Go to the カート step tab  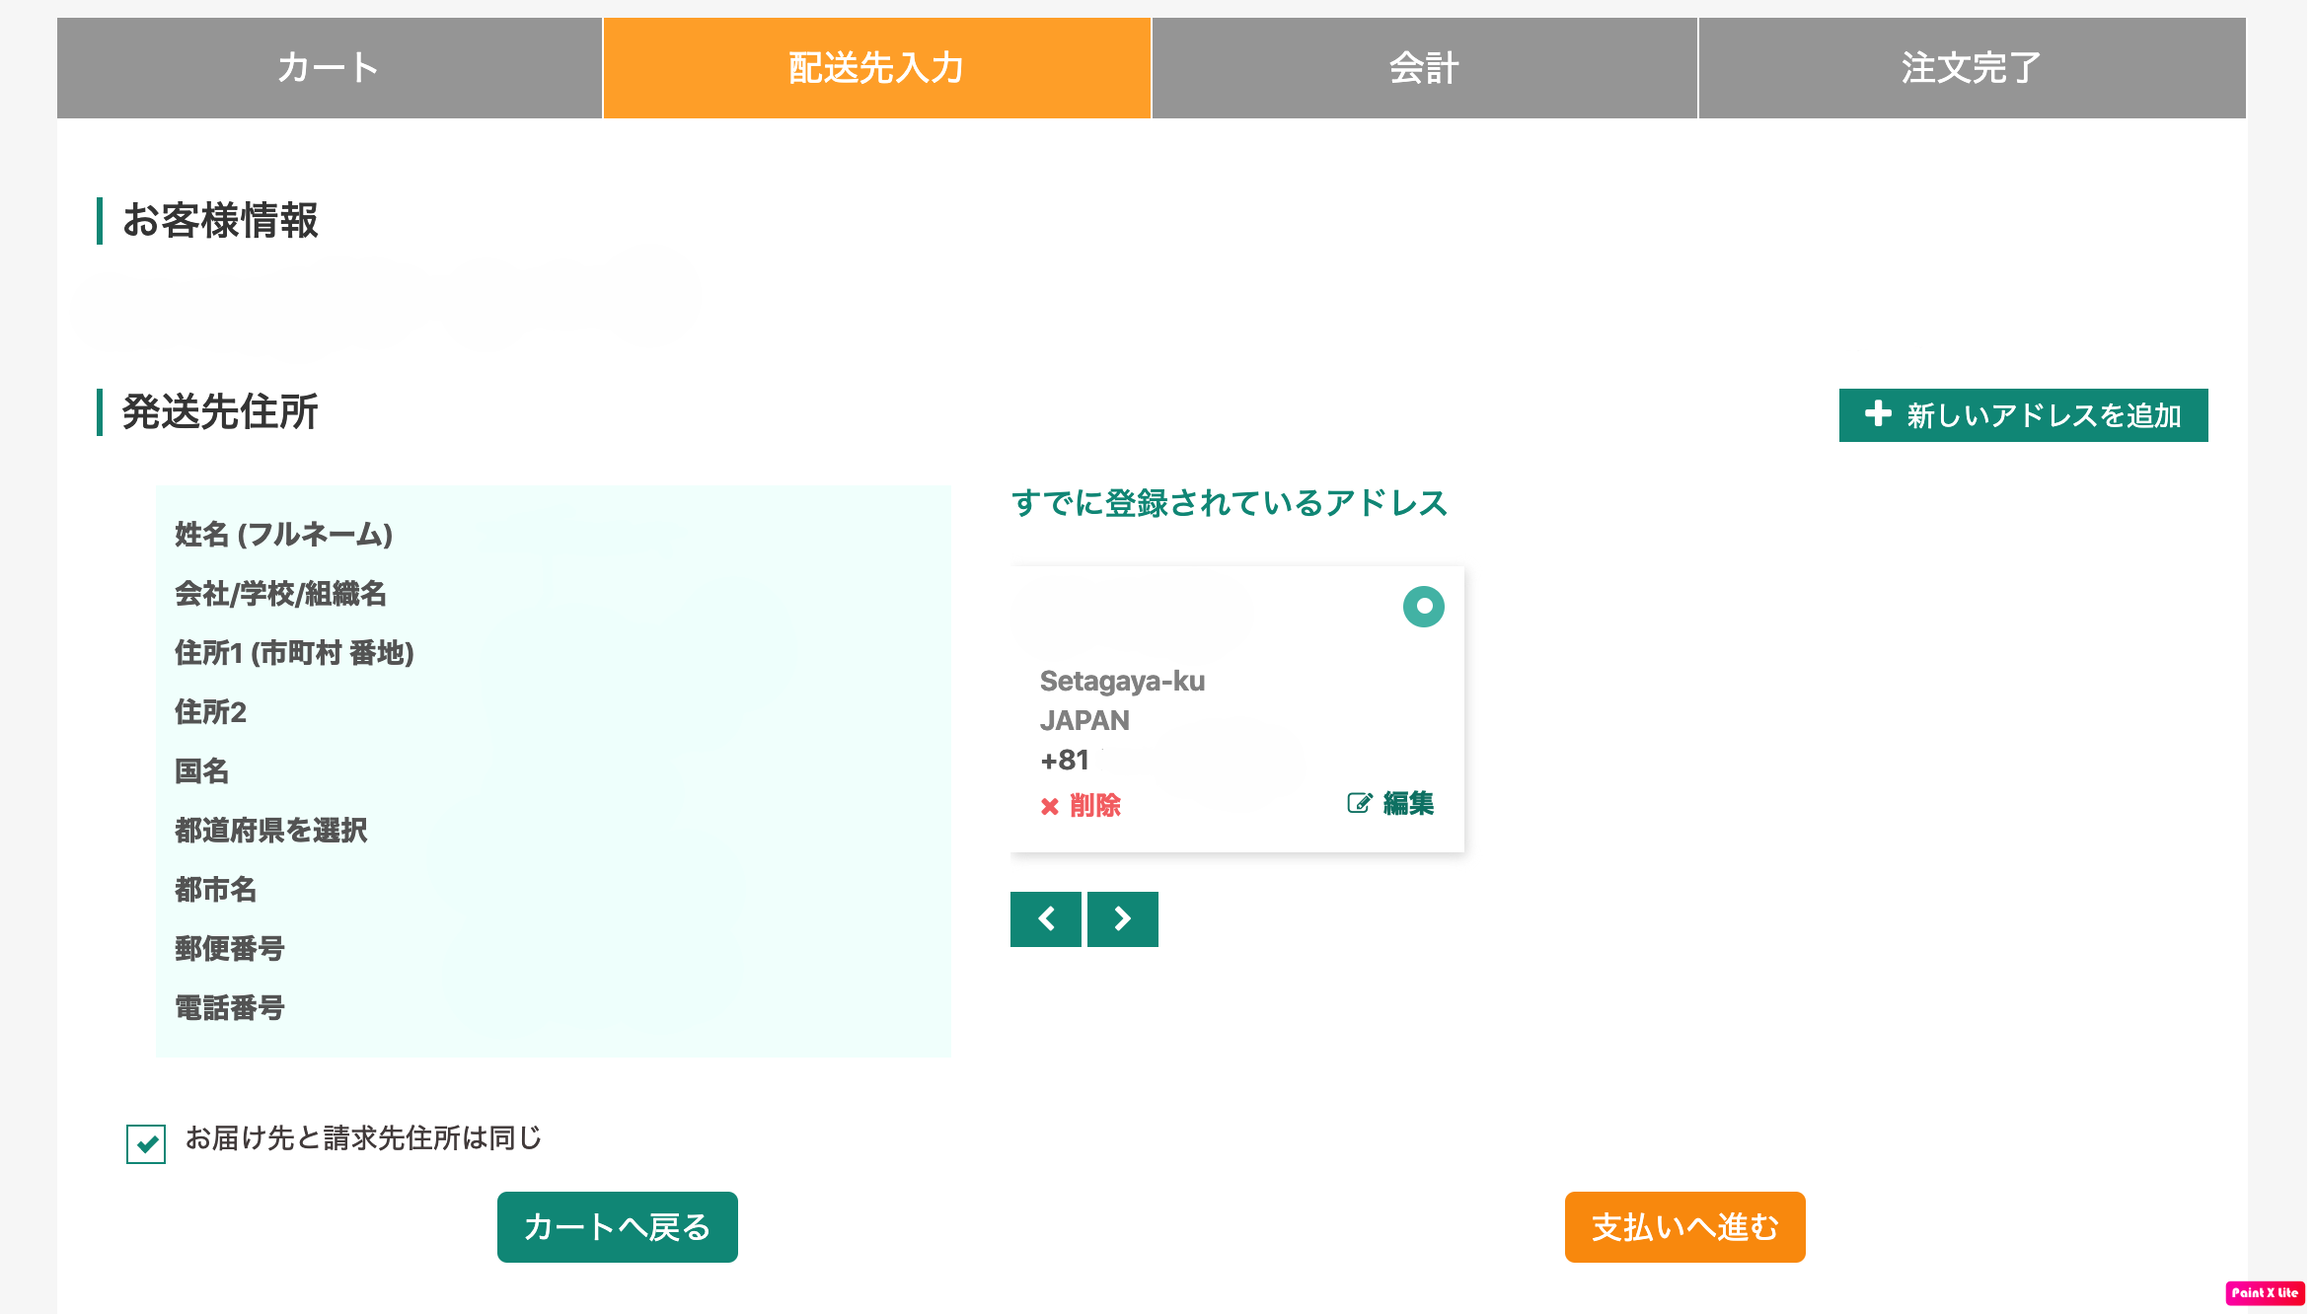pyautogui.click(x=330, y=68)
